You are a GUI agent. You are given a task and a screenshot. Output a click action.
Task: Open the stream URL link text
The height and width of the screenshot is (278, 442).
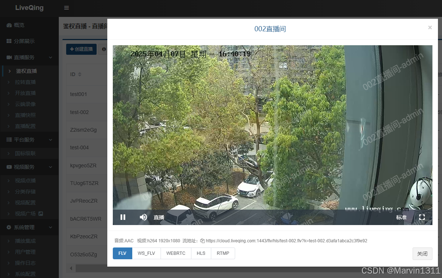pyautogui.click(x=287, y=241)
